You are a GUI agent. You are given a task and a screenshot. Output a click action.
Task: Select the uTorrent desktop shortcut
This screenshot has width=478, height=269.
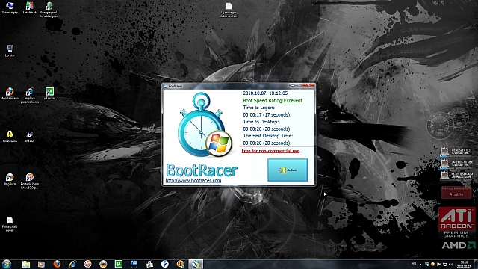click(x=49, y=93)
